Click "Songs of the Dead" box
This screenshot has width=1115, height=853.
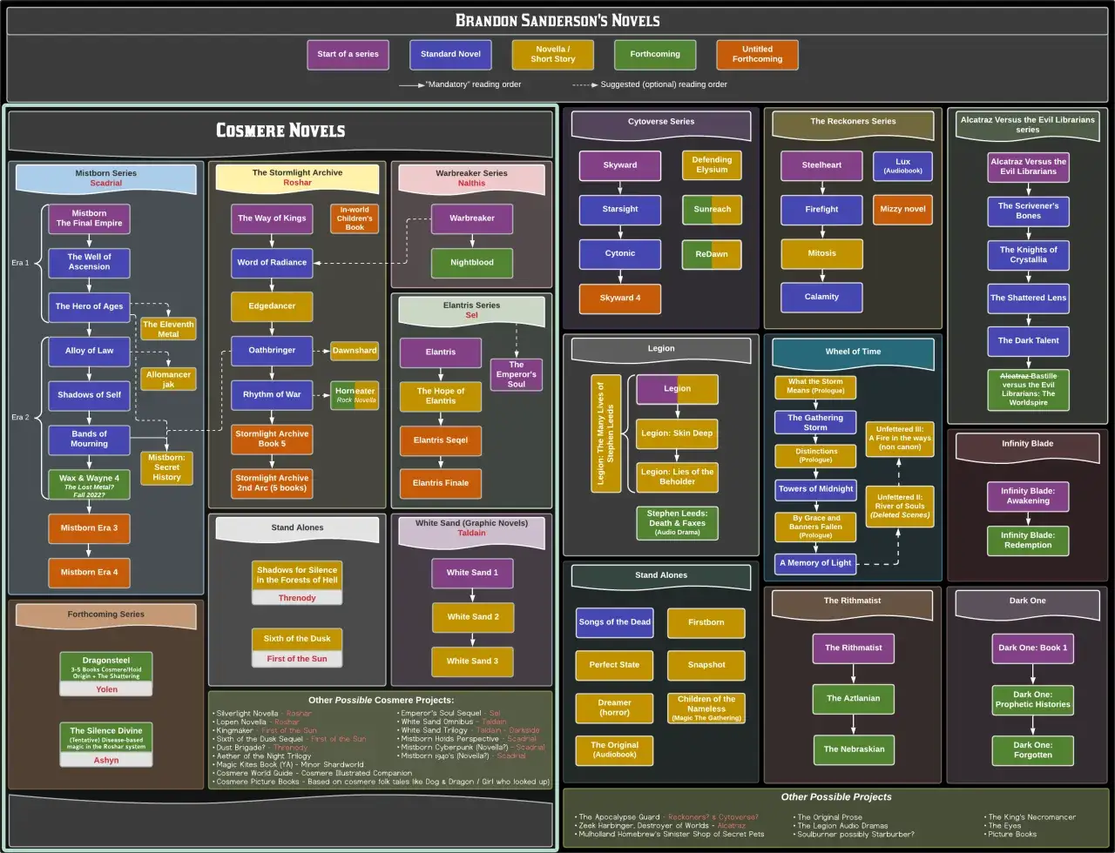615,622
